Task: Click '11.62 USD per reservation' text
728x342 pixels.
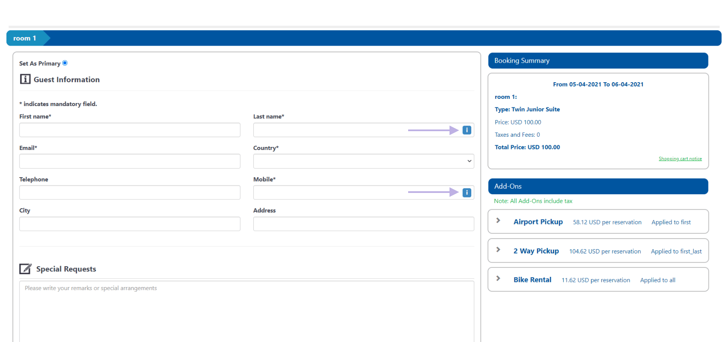Action: pos(595,280)
